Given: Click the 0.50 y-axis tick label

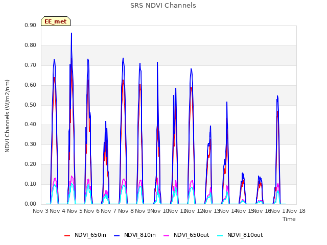Looking at the screenshot, I should click(x=31, y=105).
